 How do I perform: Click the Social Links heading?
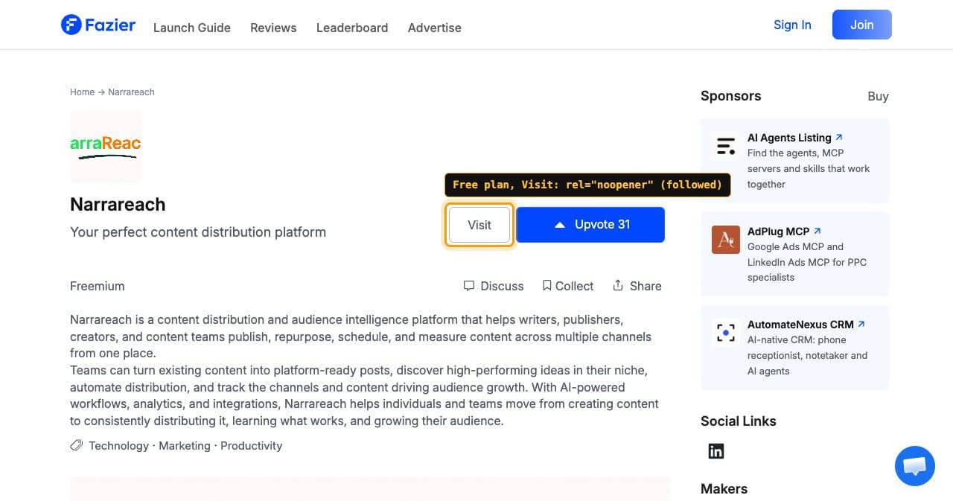[x=739, y=421]
